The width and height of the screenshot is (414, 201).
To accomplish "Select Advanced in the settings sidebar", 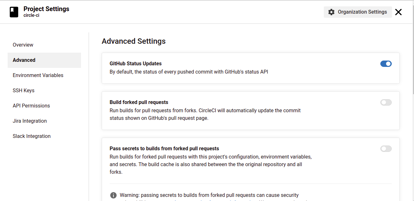I will (x=24, y=60).
